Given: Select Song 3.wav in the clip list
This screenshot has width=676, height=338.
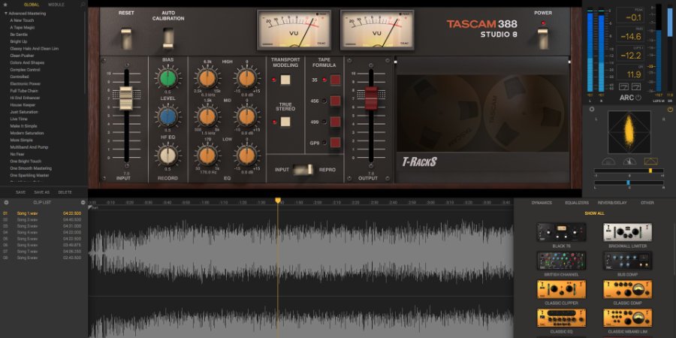Looking at the screenshot, I should point(42,226).
